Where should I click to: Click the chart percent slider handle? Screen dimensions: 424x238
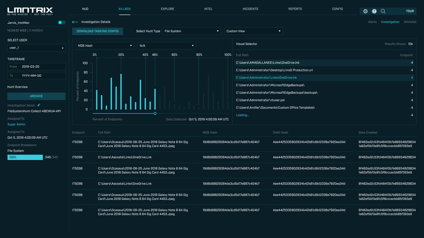(x=155, y=113)
